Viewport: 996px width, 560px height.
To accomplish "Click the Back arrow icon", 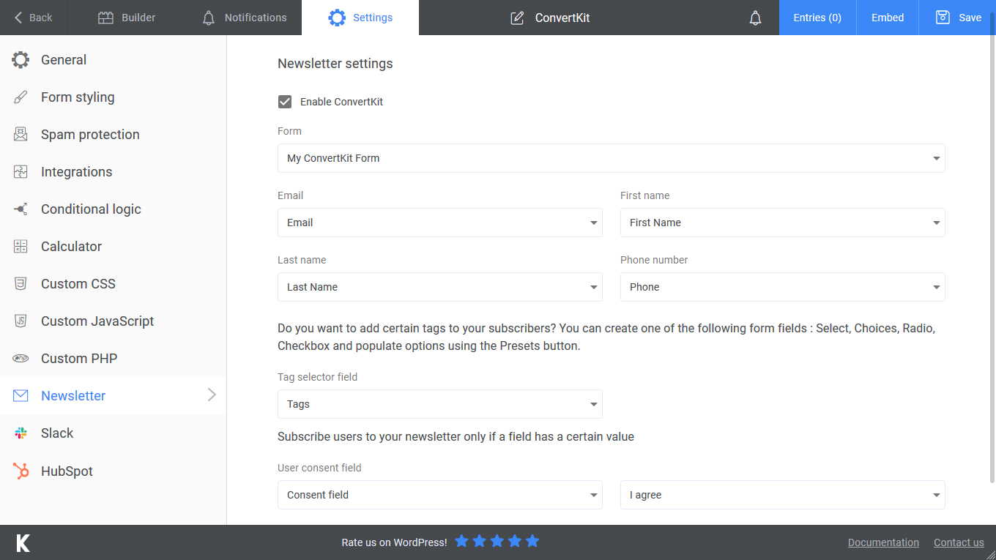I will pyautogui.click(x=18, y=18).
